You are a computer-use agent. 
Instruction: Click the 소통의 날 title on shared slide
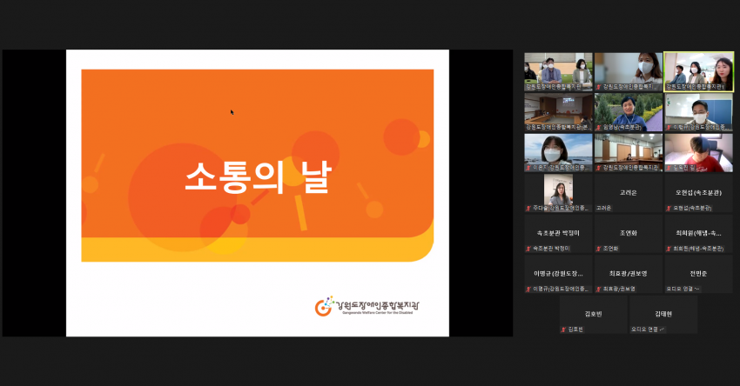(x=259, y=176)
